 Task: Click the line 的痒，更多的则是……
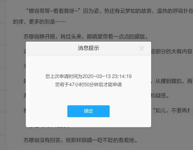[x=39, y=22]
